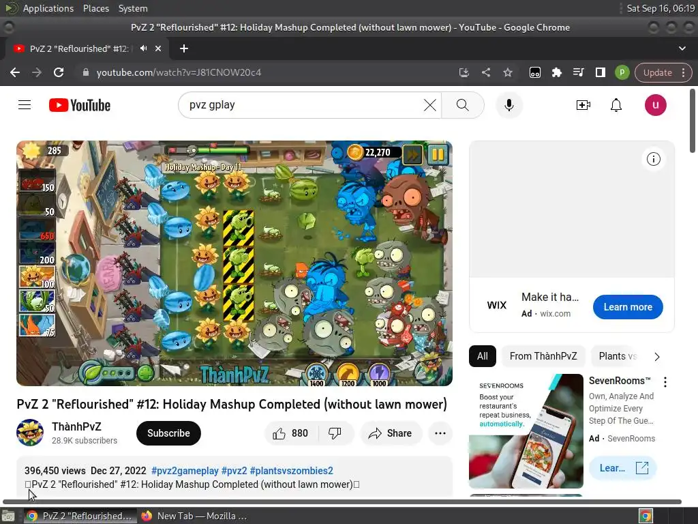Expand Chrome tab search dropdown arrow
The height and width of the screenshot is (524, 698).
(682, 48)
